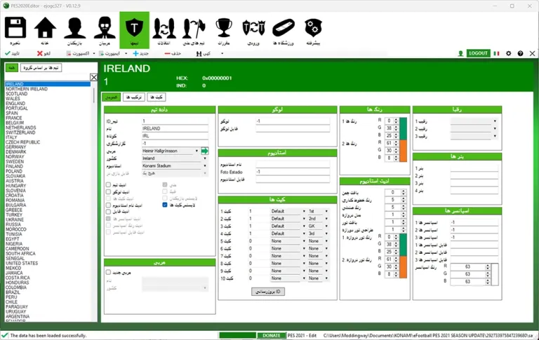Open the Advanced gears shield icon
539x340 pixels.
point(313,28)
